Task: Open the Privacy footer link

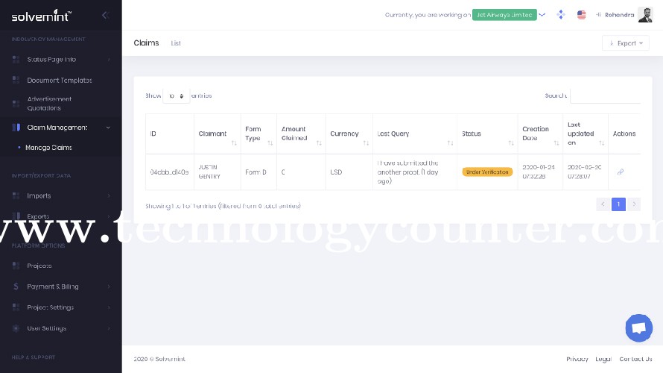Action: pyautogui.click(x=577, y=359)
